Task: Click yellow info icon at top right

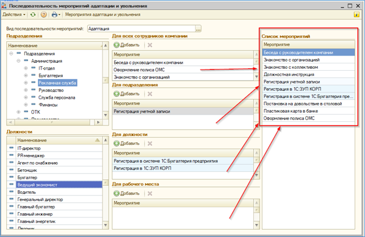Action: click(x=356, y=15)
